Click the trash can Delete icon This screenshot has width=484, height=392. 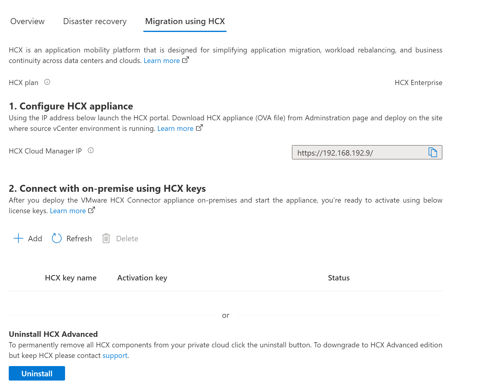(x=106, y=238)
